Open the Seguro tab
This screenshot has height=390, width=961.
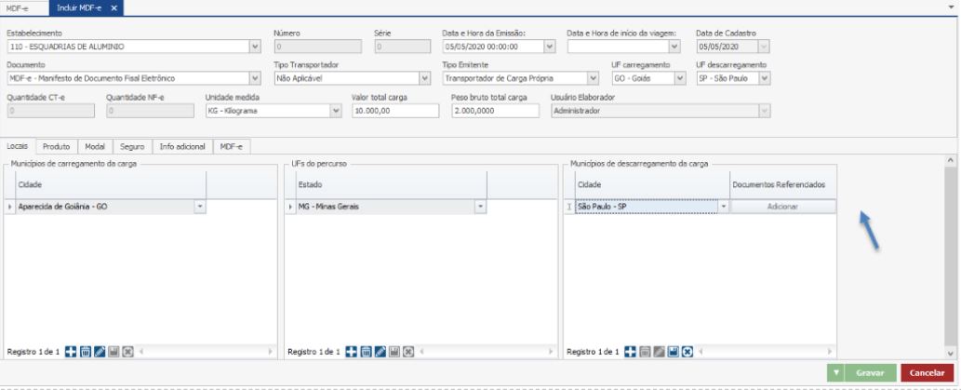(130, 146)
